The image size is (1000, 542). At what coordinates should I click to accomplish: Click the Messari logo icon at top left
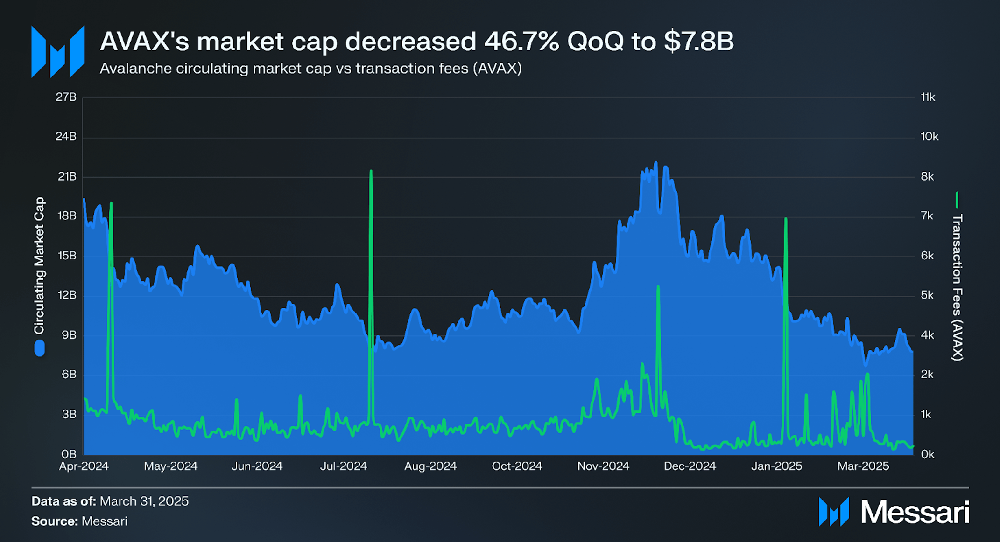tap(57, 52)
